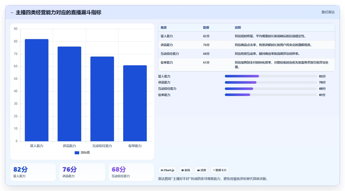Viewport: 345px width, 191px height.
Task: Select the 表格 tag chip
Action: [x=186, y=170]
